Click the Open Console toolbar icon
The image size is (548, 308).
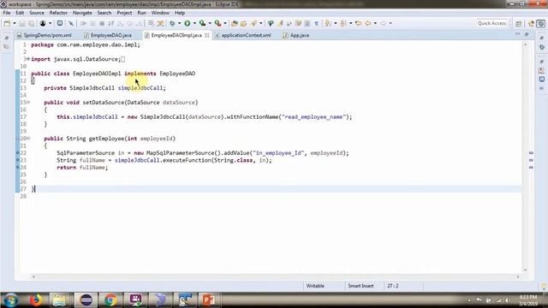coord(60,23)
